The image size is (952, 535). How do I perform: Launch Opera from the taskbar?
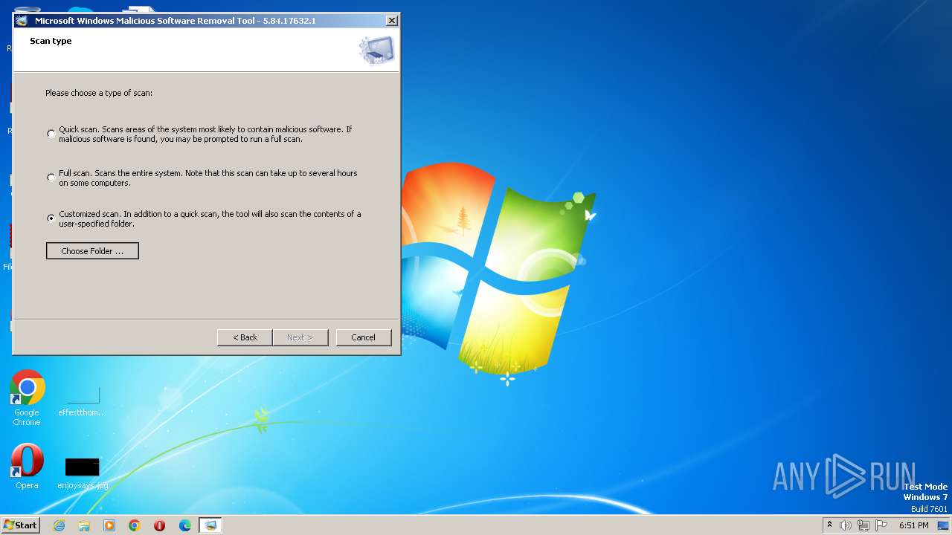pyautogui.click(x=159, y=525)
